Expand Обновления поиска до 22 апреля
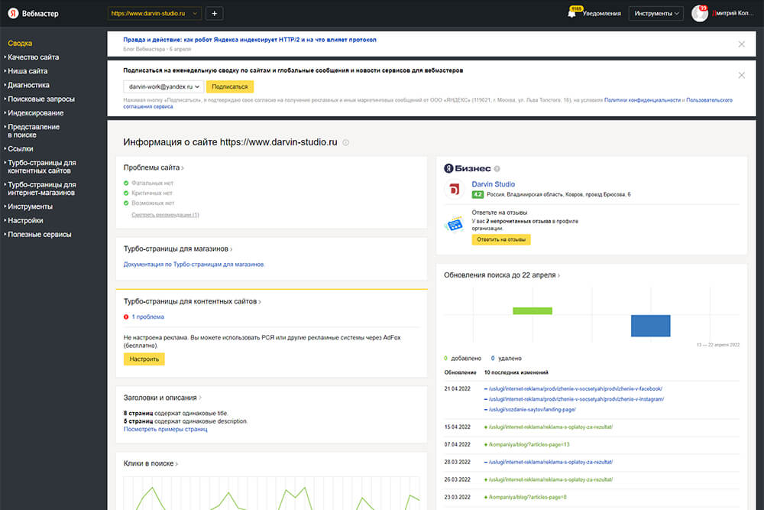The image size is (764, 510). coord(502,275)
